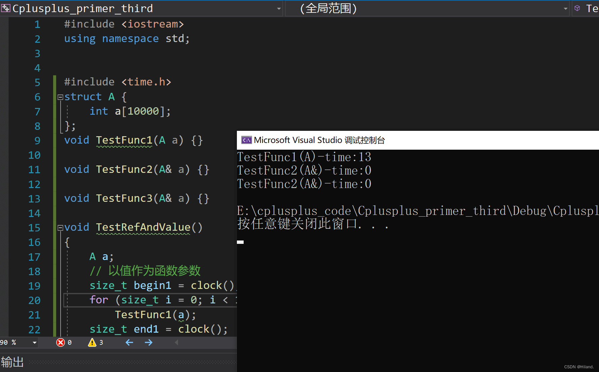Collapse the struct A code block
This screenshot has height=372, width=599.
(x=60, y=97)
